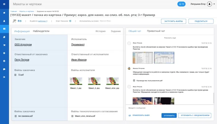This screenshot has height=124, width=217.
Task: Open the notifications bell badge with 12
Action: (181, 4)
